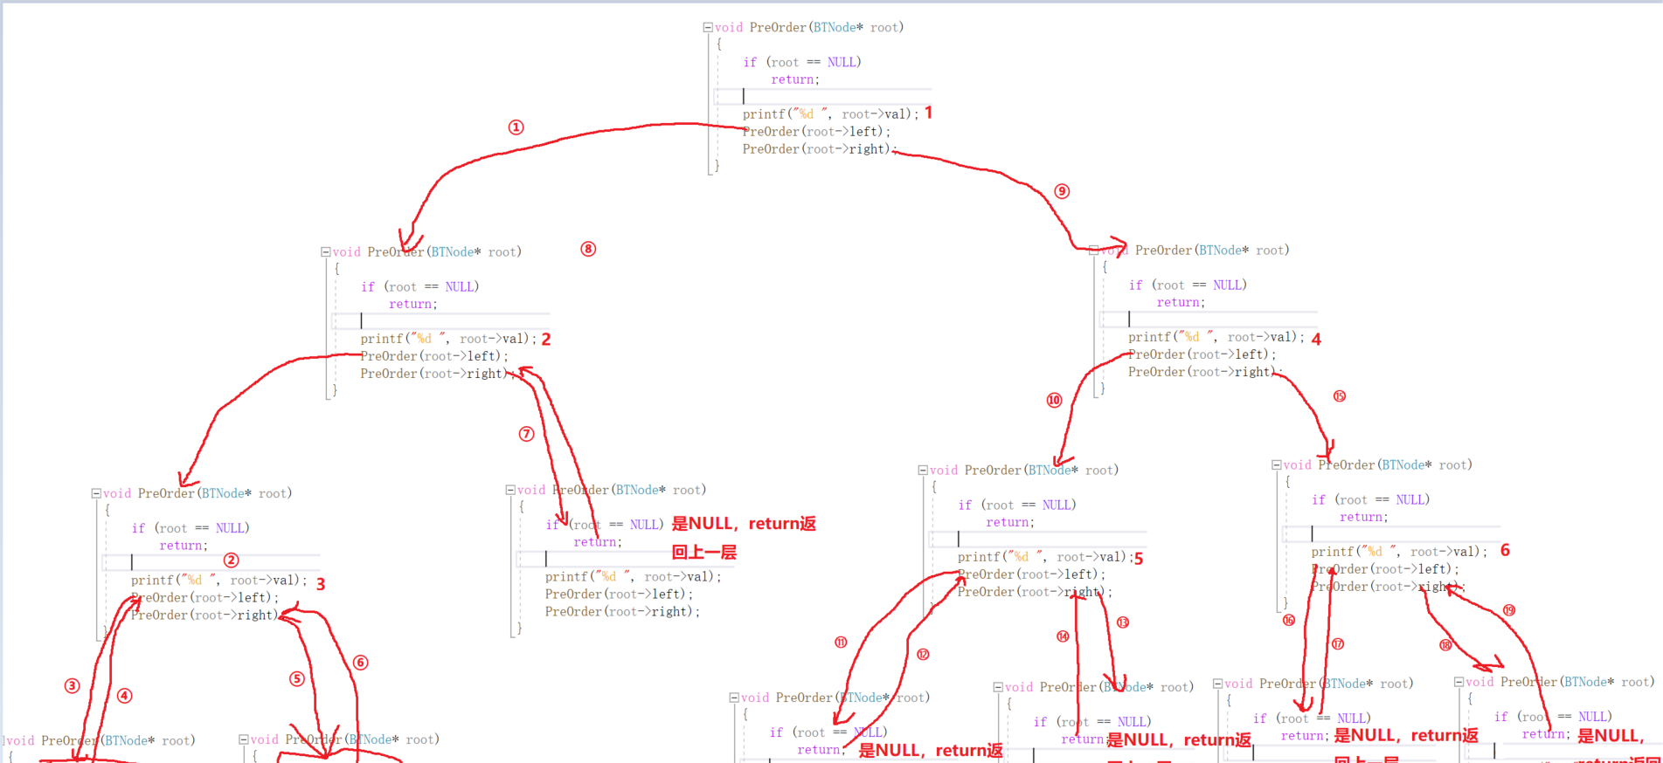Viewport: 1663px width, 763px height.
Task: Click PreOrder(root->left) in function printing 6
Action: tap(1385, 569)
